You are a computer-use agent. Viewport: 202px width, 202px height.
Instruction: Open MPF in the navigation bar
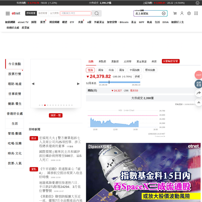coord(141,22)
